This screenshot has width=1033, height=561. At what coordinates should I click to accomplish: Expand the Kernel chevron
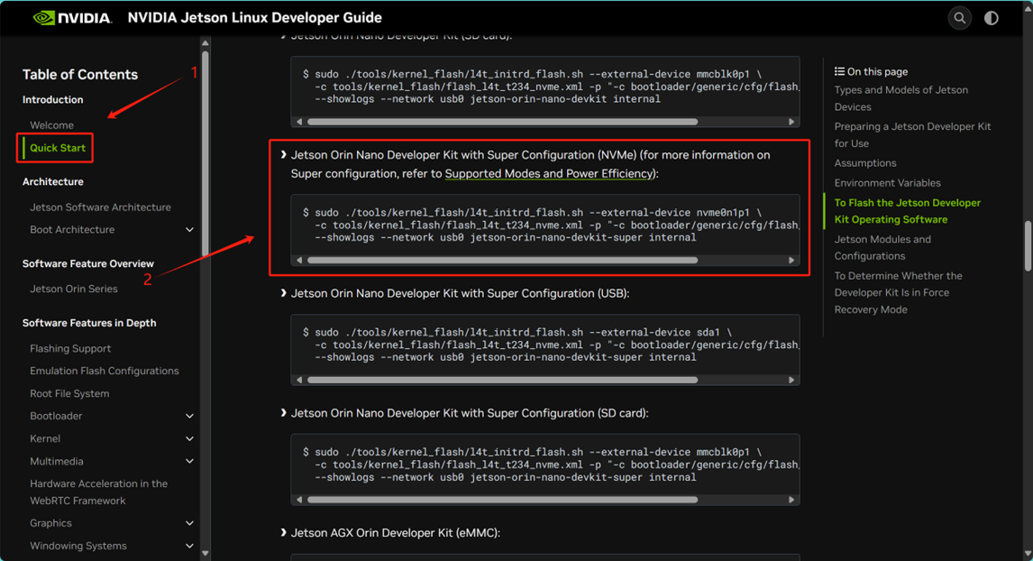pyautogui.click(x=189, y=439)
